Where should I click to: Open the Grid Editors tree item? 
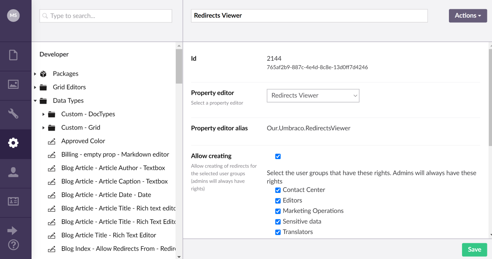coord(69,87)
